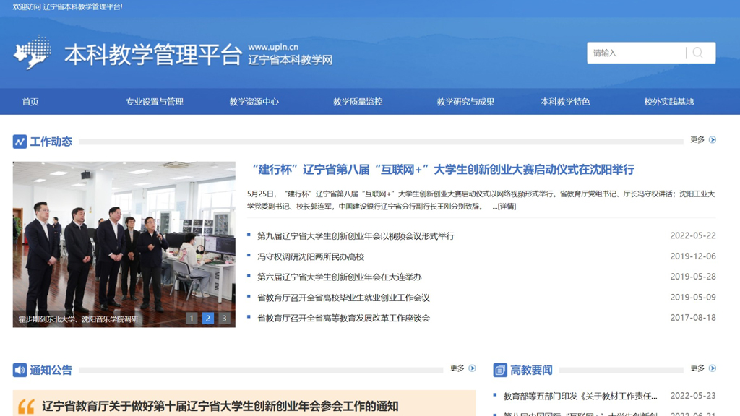The height and width of the screenshot is (416, 740).
Task: Expand the 教学资源中心 navigation menu
Action: tap(254, 102)
